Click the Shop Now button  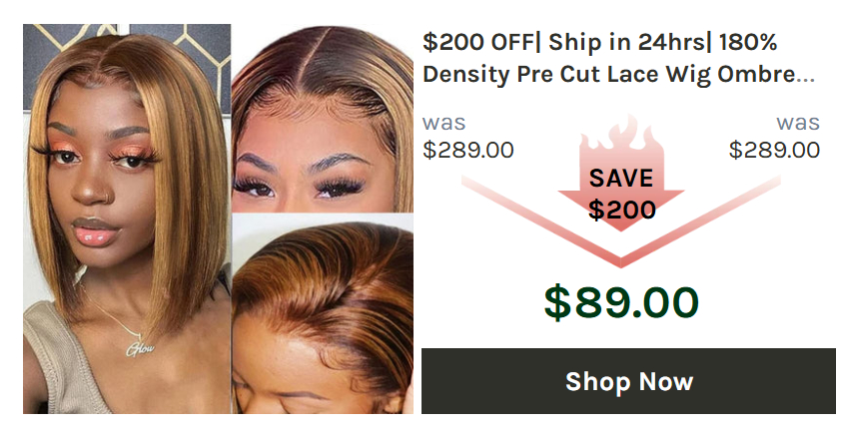tap(628, 381)
